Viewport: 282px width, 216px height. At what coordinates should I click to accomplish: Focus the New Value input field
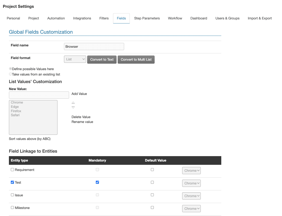pyautogui.click(x=39, y=95)
